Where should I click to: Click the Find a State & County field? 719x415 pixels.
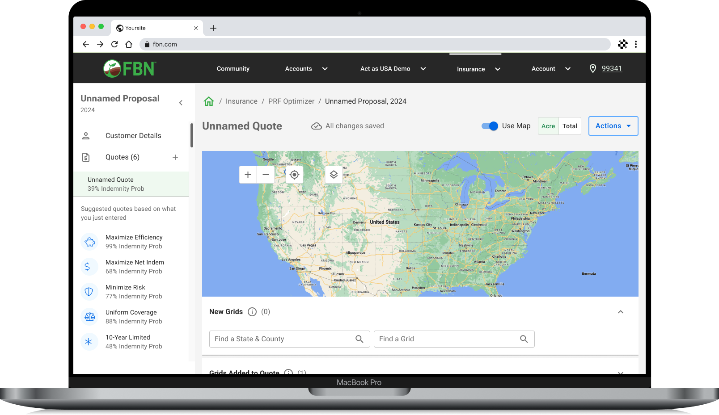[x=289, y=339]
